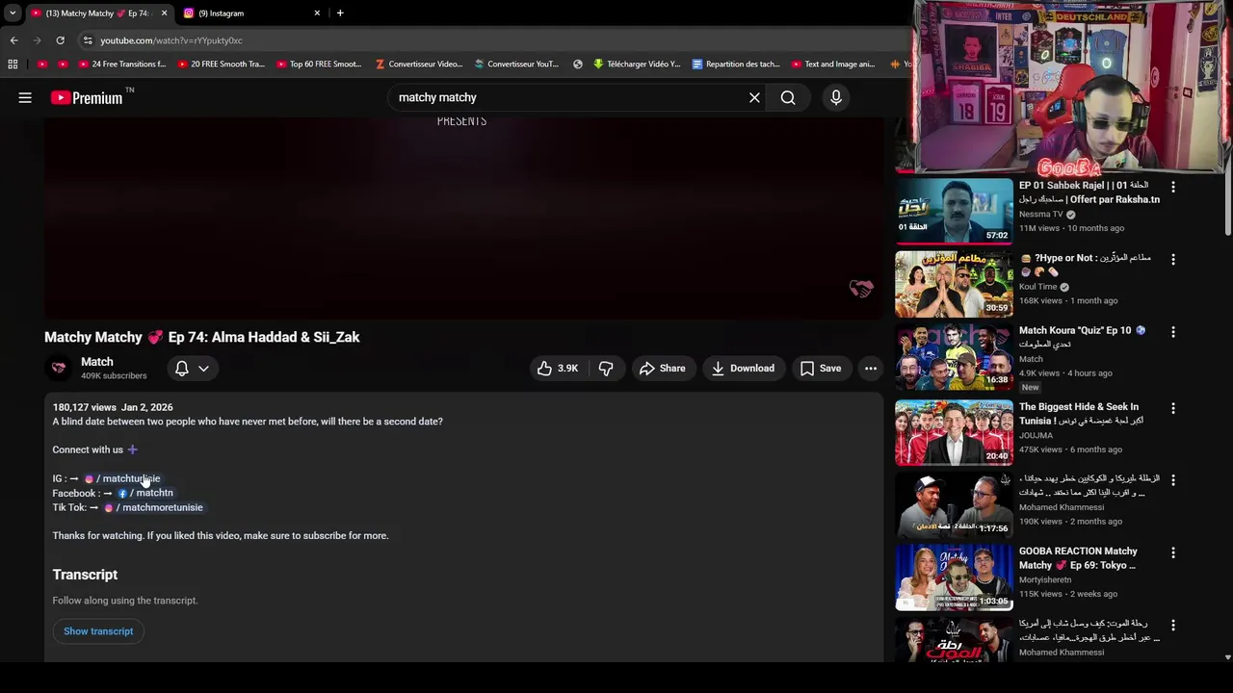
Task: Open 'The Biggest Hide & Seek In Tunisia' title
Action: [1081, 414]
